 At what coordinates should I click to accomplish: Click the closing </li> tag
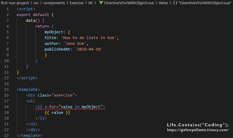41,118
